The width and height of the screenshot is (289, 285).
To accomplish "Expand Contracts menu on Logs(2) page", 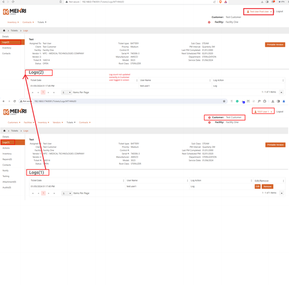I will (28, 22).
